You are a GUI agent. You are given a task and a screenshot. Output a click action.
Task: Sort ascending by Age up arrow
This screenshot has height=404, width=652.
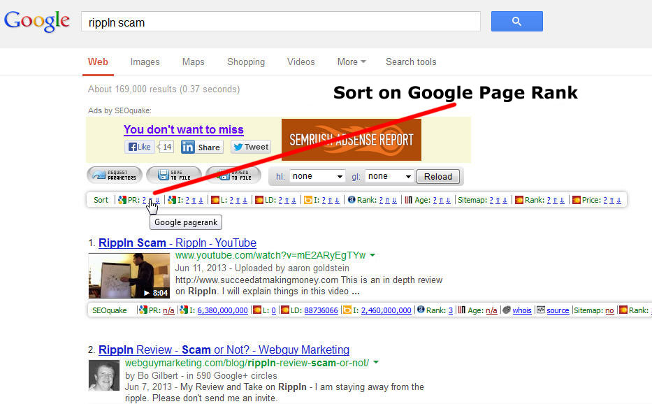click(x=441, y=200)
